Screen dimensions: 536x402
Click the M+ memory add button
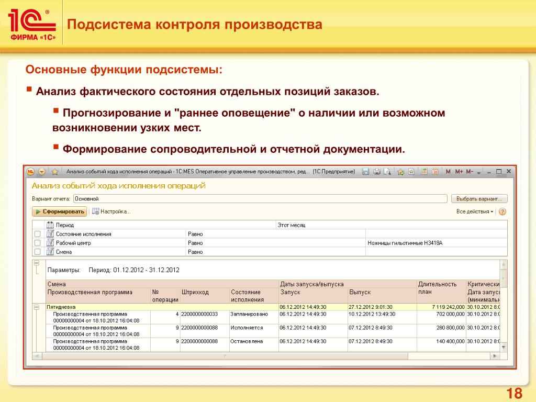pyautogui.click(x=459, y=172)
